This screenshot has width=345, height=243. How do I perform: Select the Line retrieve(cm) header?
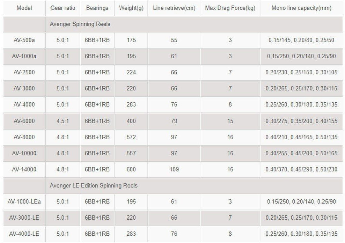pos(174,8)
